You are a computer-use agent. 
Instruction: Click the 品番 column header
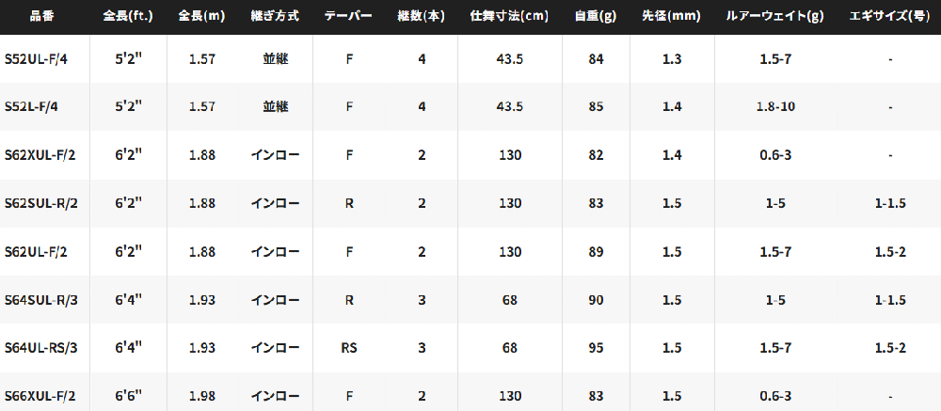point(42,17)
